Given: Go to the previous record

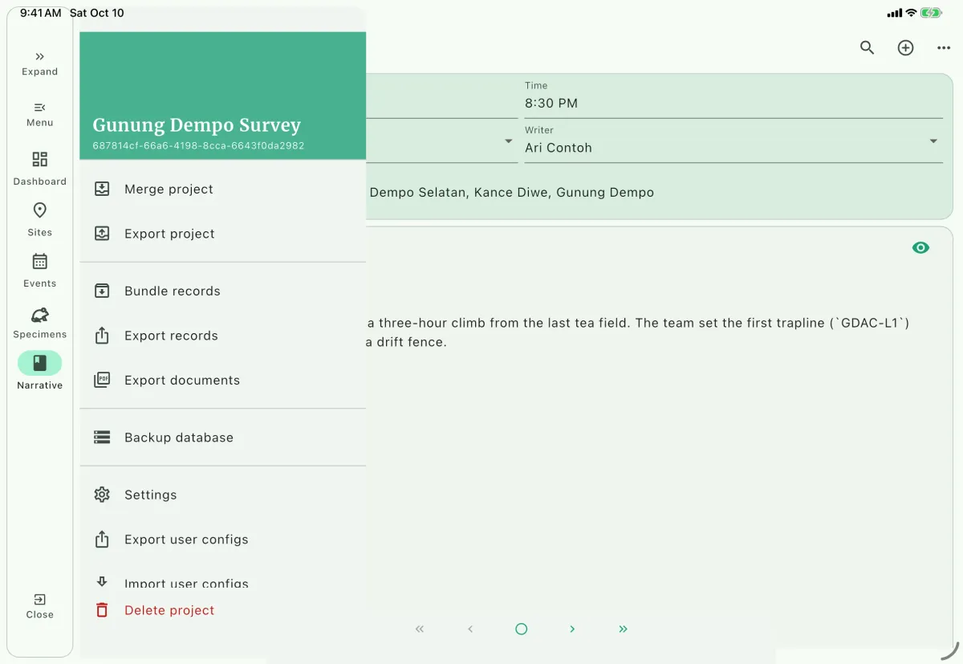Looking at the screenshot, I should 470,629.
